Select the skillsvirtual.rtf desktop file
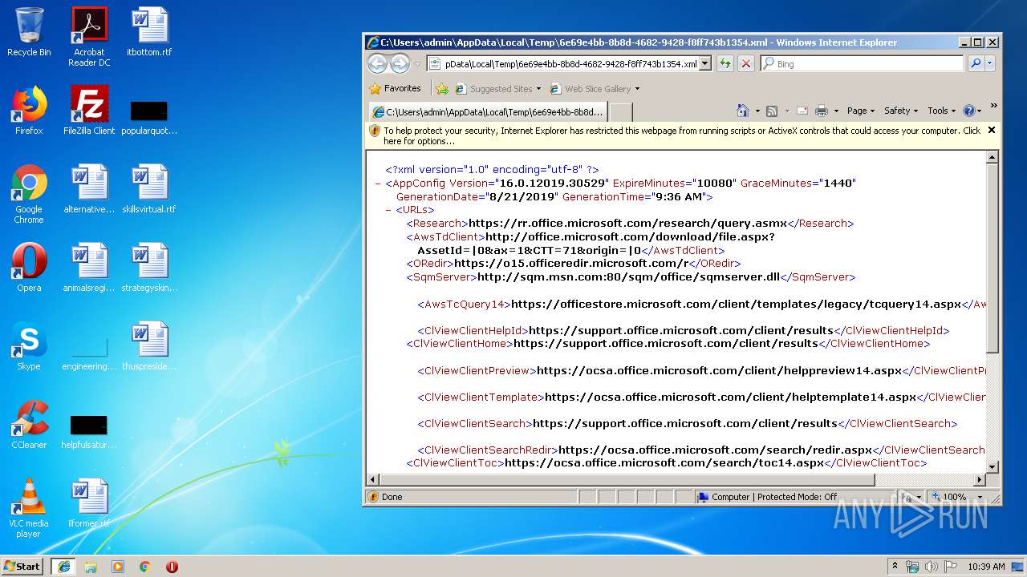Viewport: 1027px width, 577px height. (149, 189)
